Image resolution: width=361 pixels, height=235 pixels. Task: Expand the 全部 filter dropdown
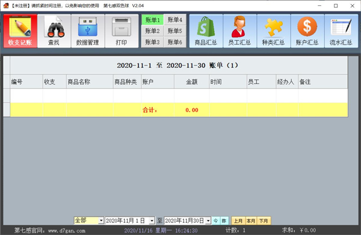101,221
